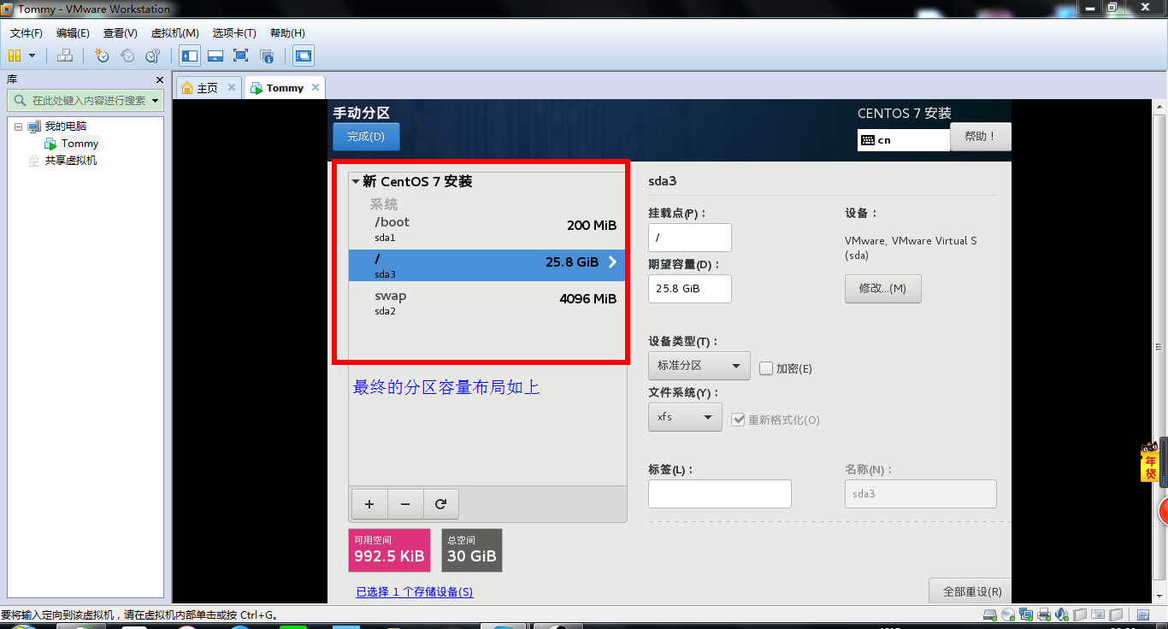Screen dimensions: 1168x629
Task: Enable the 加密(E) encryption checkbox
Action: 766,368
